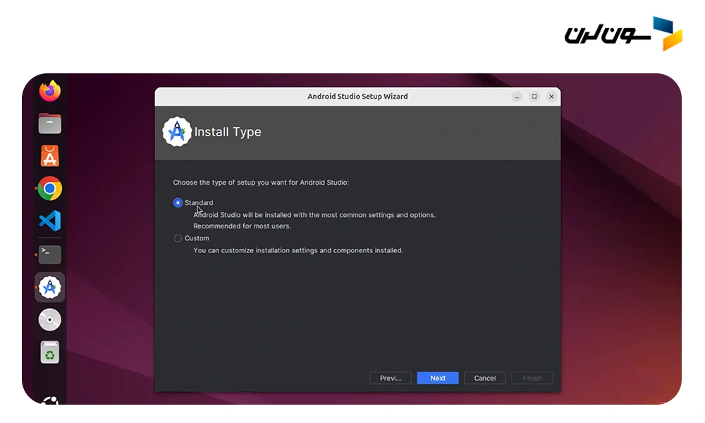
Task: Cancel the setup wizard
Action: [x=485, y=378]
